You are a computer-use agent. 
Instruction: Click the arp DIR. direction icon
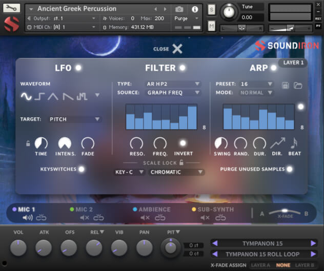(277, 143)
